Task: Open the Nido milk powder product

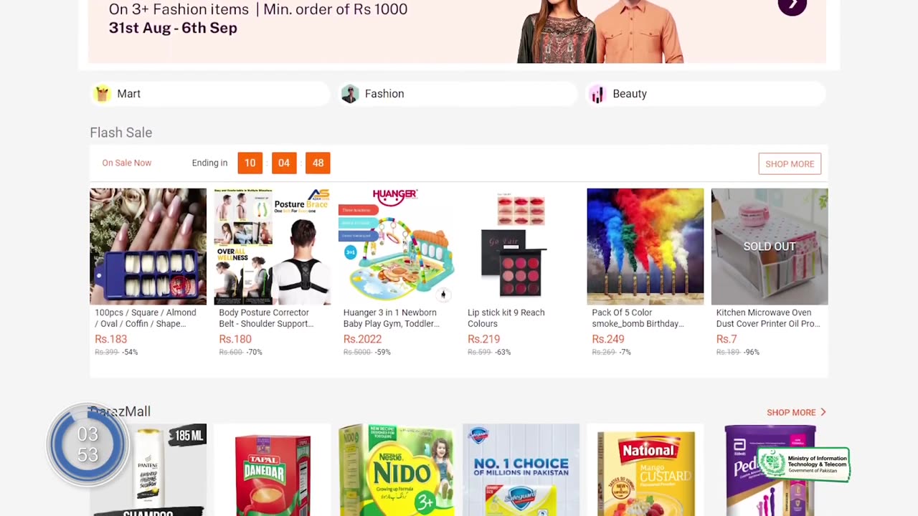Action: pos(397,469)
